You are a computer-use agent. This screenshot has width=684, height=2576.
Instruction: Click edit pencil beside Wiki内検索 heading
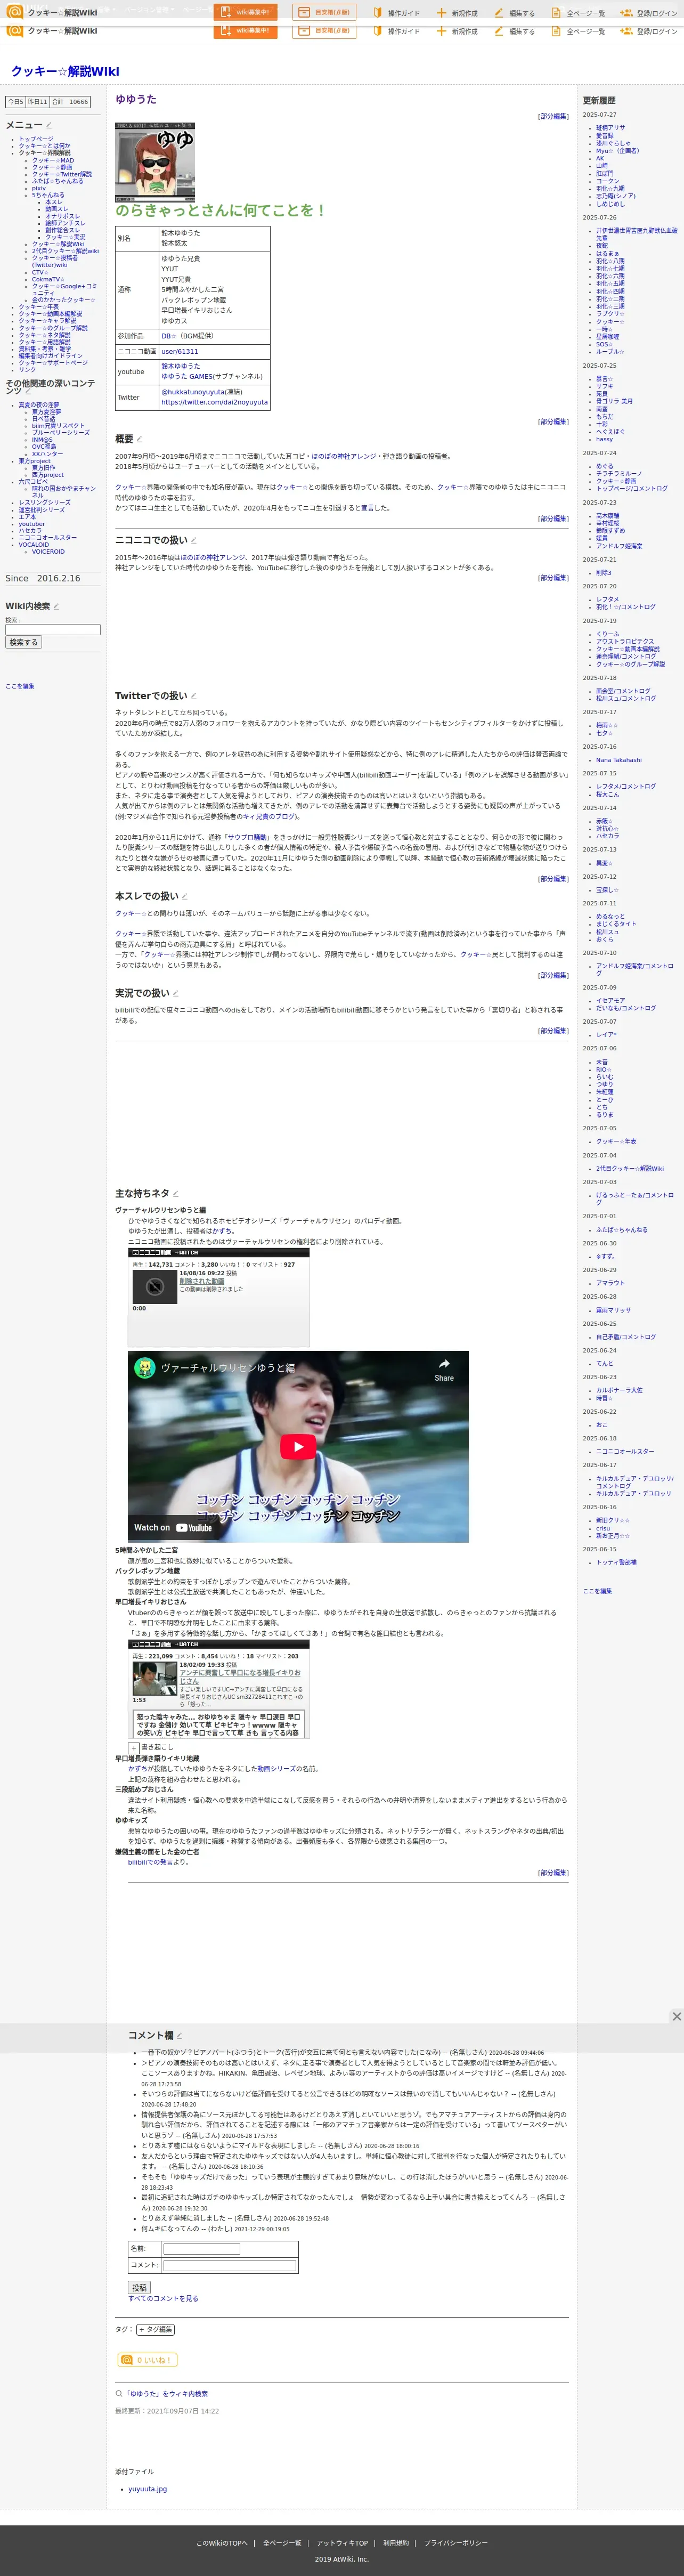point(56,606)
